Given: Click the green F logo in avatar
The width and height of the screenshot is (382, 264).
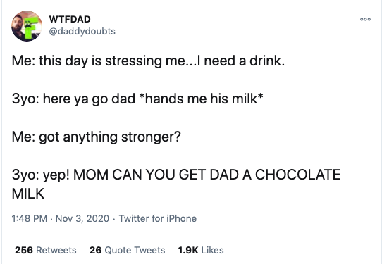Looking at the screenshot, I should click(x=31, y=27).
